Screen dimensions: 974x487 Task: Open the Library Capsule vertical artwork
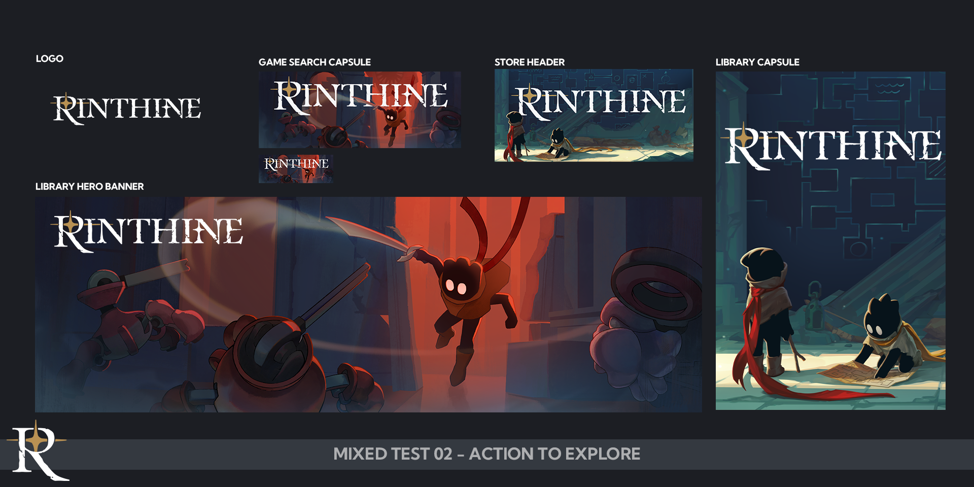pos(830,240)
